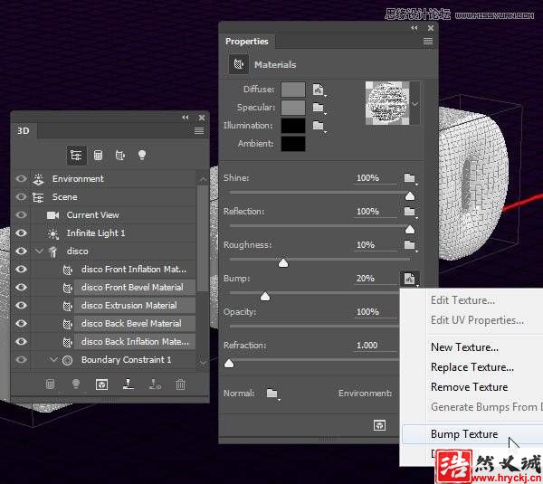This screenshot has height=484, width=543.
Task: Hide the disco mesh
Action: (21, 251)
